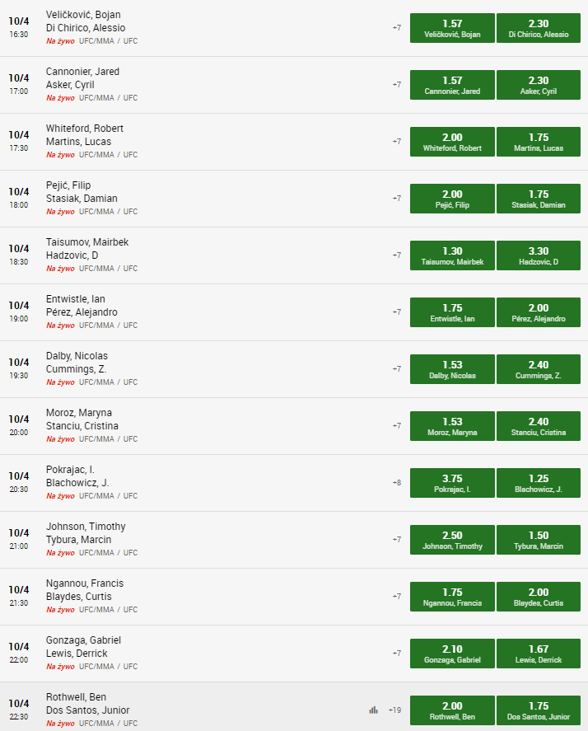Show +7 extra markets for Taisumov fight
The width and height of the screenshot is (588, 731).
[396, 255]
